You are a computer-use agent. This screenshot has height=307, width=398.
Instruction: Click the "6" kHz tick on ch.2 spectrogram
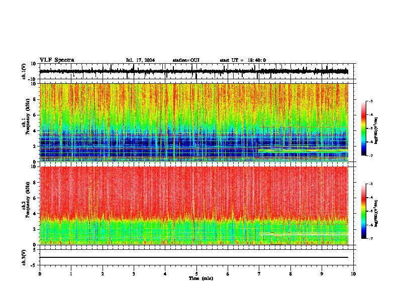point(35,198)
